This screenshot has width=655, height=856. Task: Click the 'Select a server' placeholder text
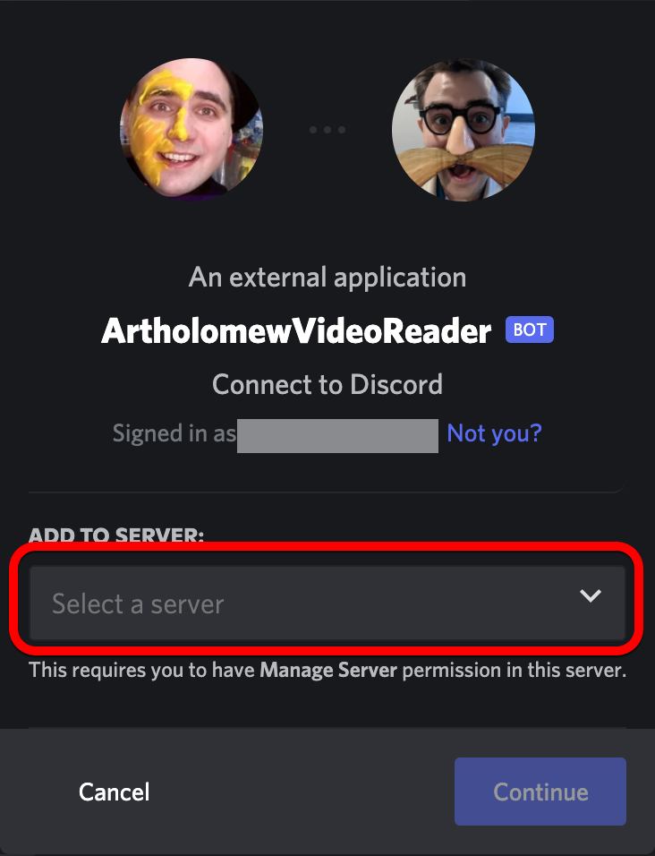tap(138, 604)
